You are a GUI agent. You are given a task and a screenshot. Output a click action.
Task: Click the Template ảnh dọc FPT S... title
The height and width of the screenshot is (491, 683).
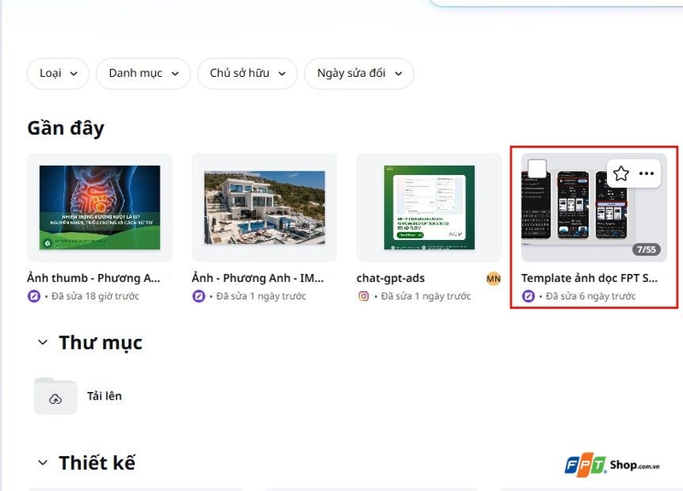[589, 278]
